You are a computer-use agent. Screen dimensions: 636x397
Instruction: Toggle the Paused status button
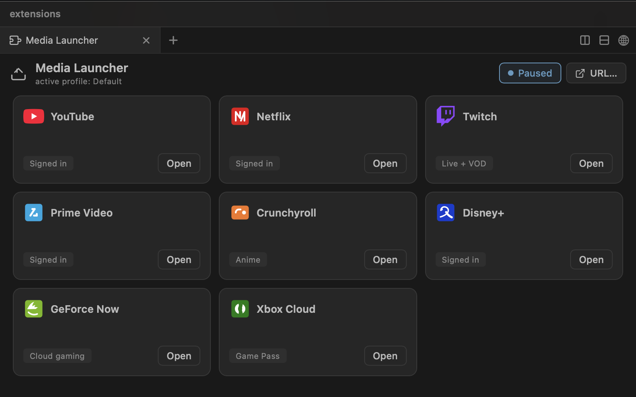click(530, 73)
